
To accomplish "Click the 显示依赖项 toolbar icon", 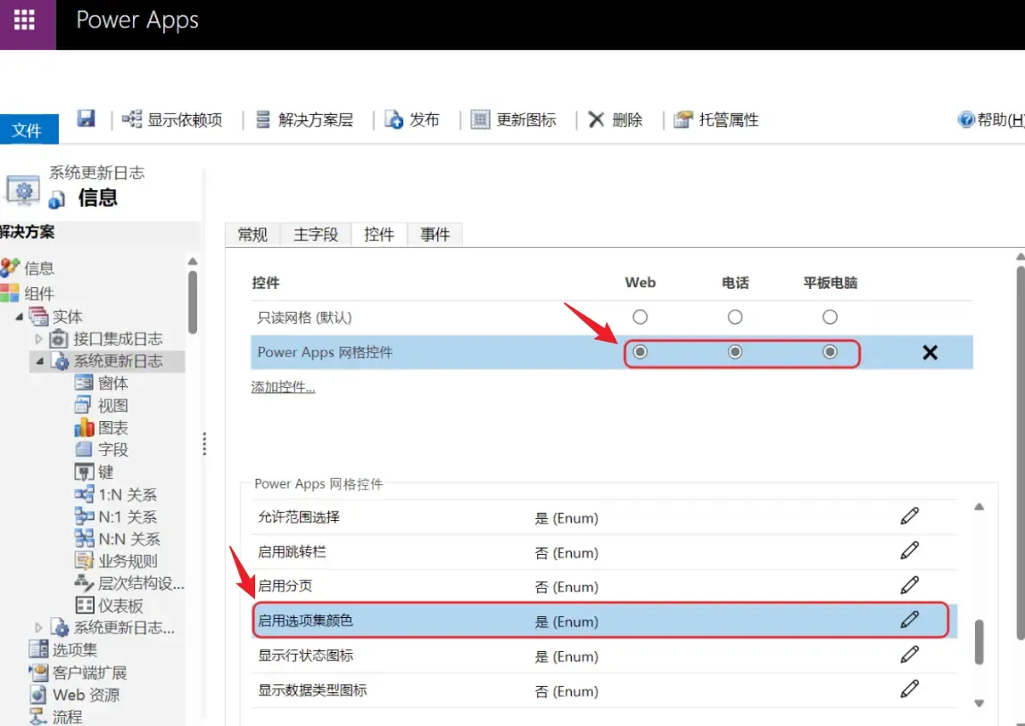I will 132,120.
